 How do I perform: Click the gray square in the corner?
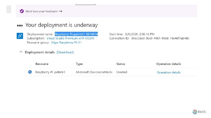pos(9,9)
